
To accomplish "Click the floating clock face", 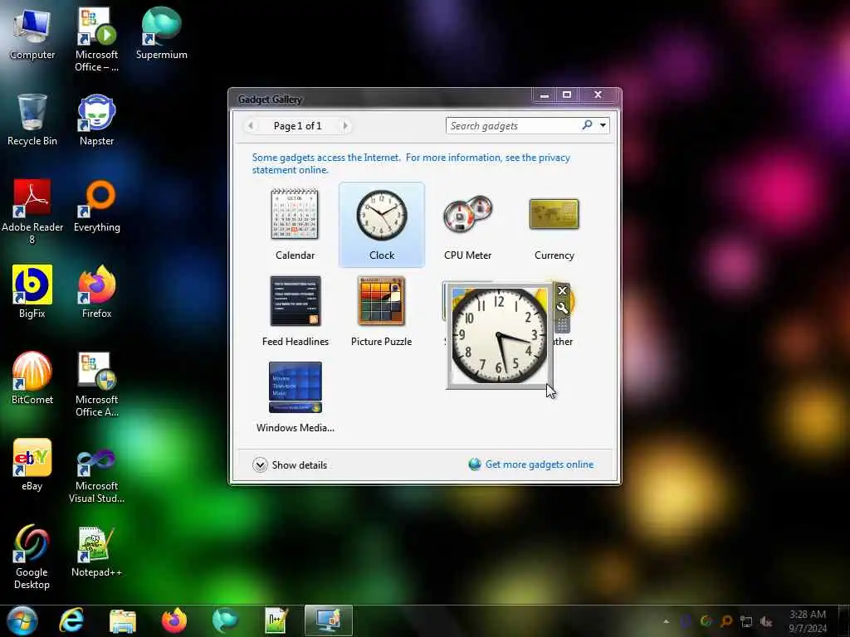I will click(499, 335).
